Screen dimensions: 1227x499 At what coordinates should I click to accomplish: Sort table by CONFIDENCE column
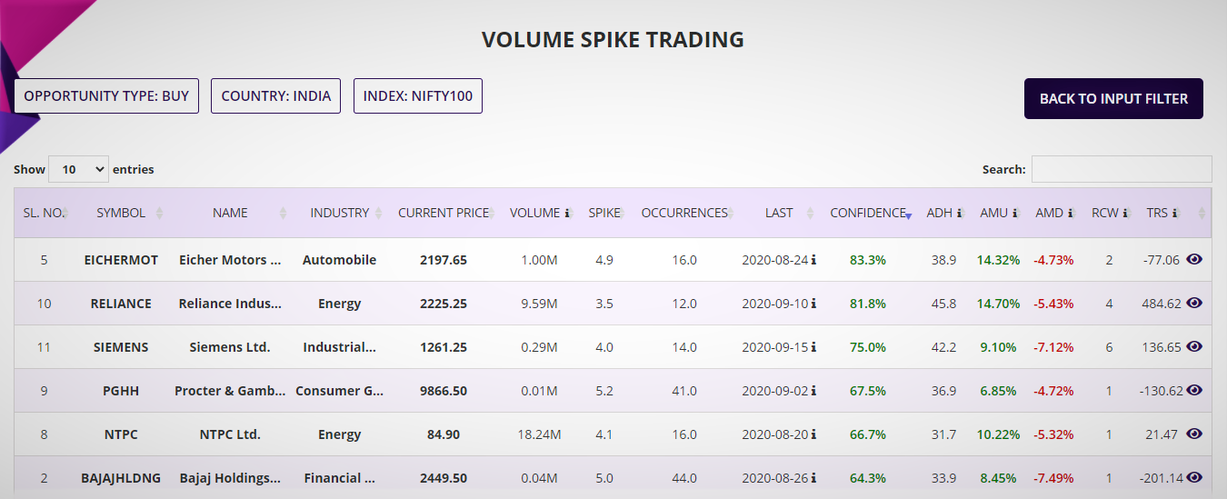click(x=868, y=213)
